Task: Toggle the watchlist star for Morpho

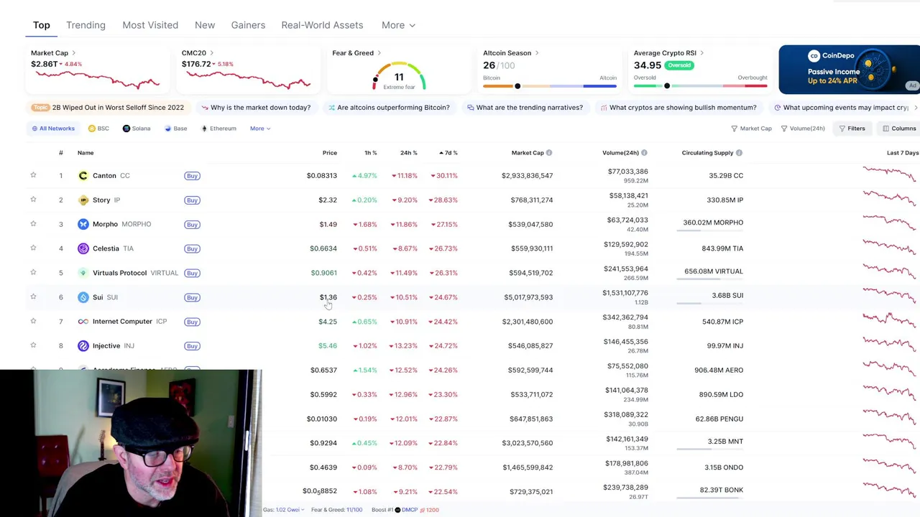Action: point(33,224)
